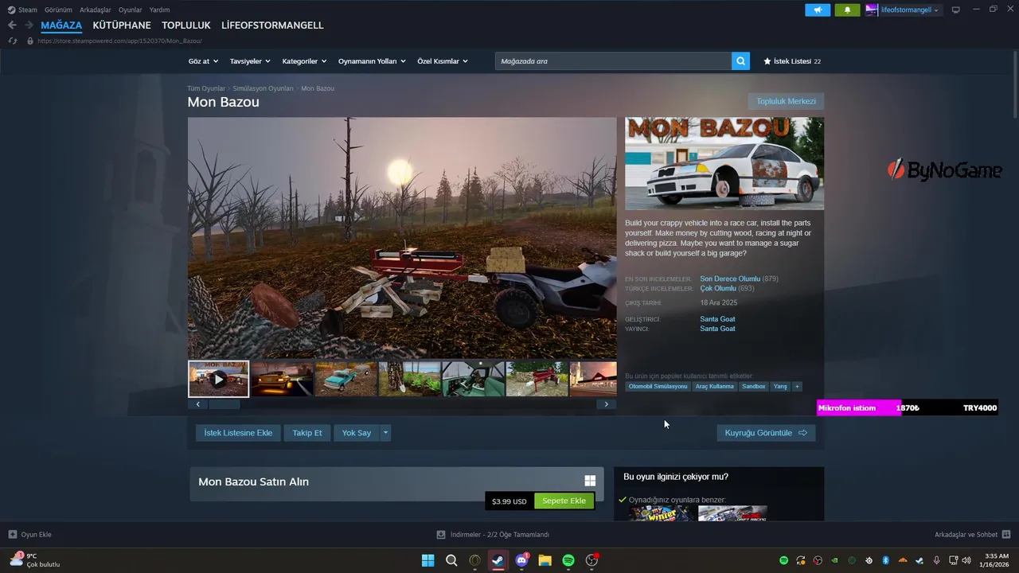
Task: Open the green notifications bell
Action: 847,10
